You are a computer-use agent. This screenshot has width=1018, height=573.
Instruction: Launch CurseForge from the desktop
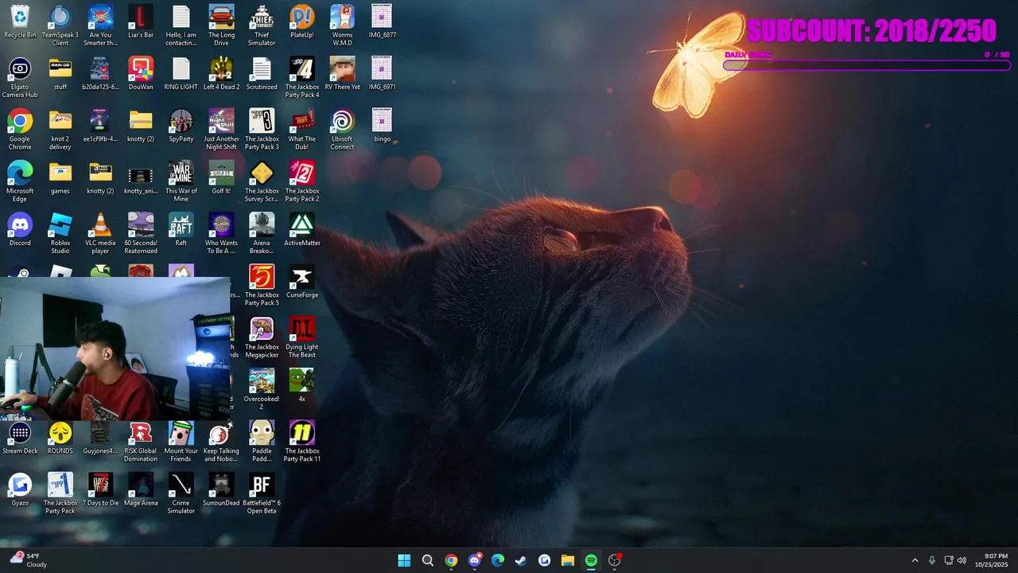(302, 282)
